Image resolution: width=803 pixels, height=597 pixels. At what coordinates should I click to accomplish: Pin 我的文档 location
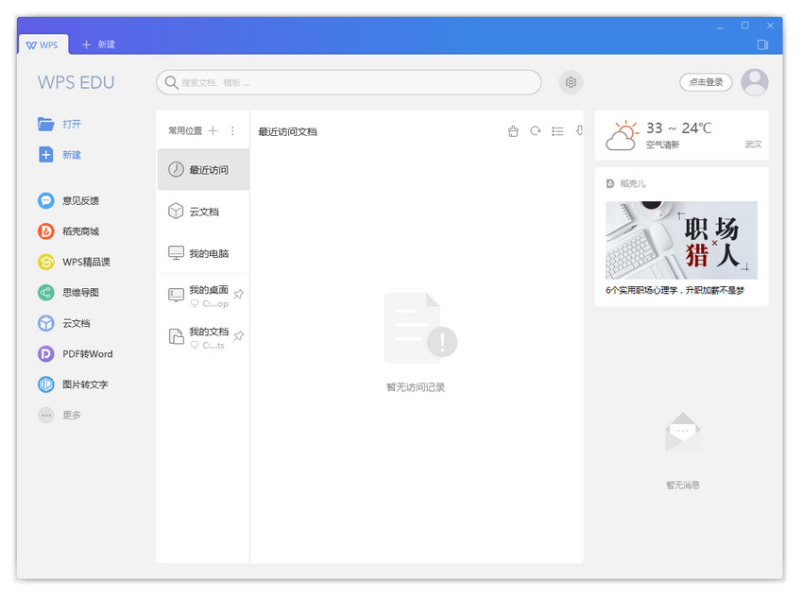[239, 336]
